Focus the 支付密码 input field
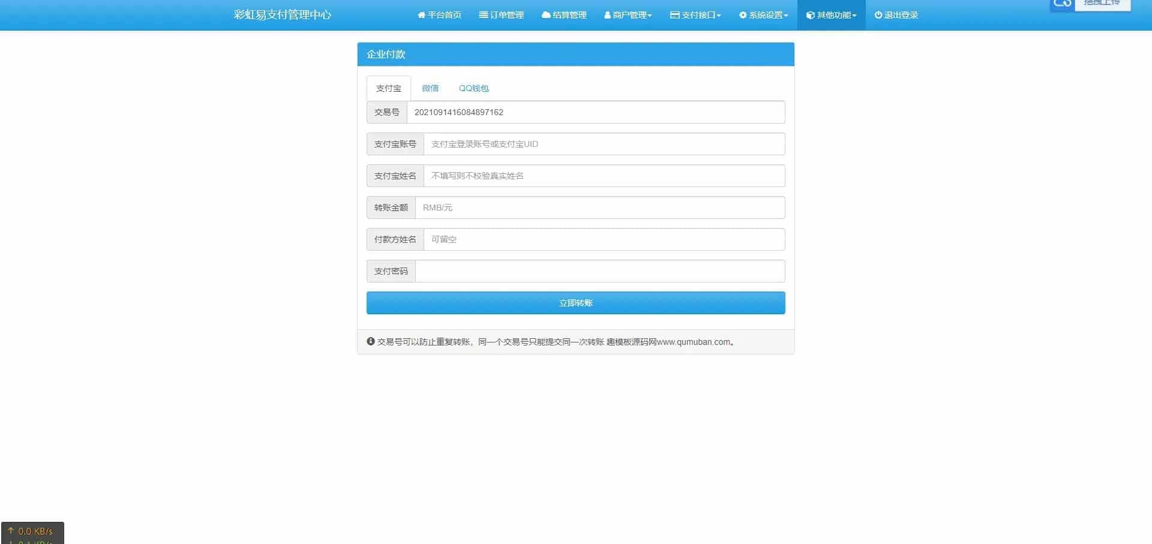Screen dimensions: 1152x544 click(x=600, y=271)
